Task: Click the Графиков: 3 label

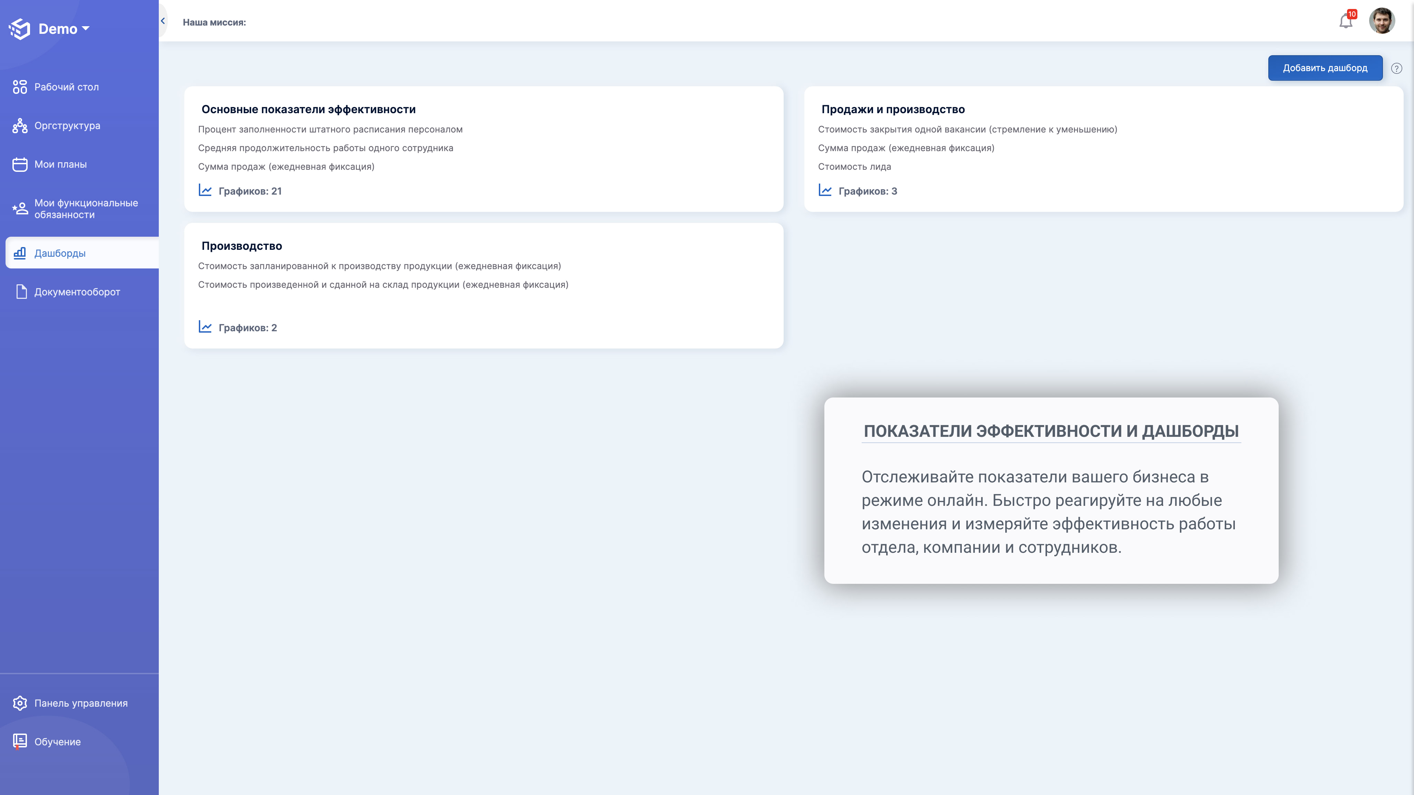Action: [x=868, y=191]
